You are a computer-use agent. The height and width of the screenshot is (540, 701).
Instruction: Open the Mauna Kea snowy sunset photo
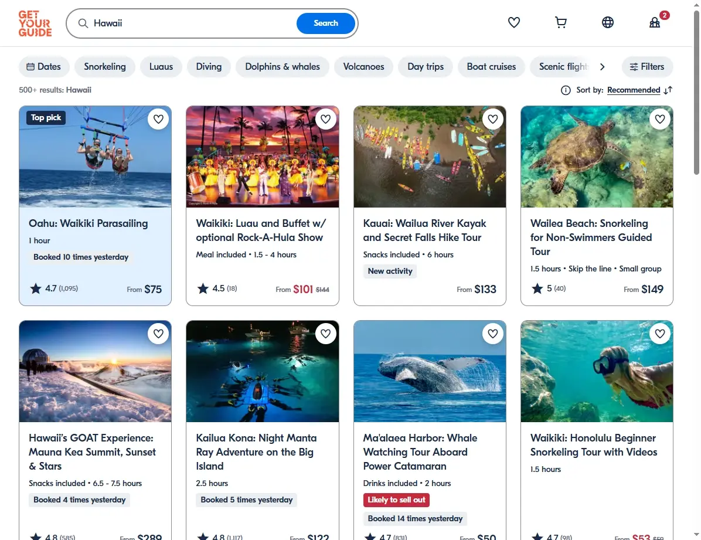pyautogui.click(x=95, y=371)
